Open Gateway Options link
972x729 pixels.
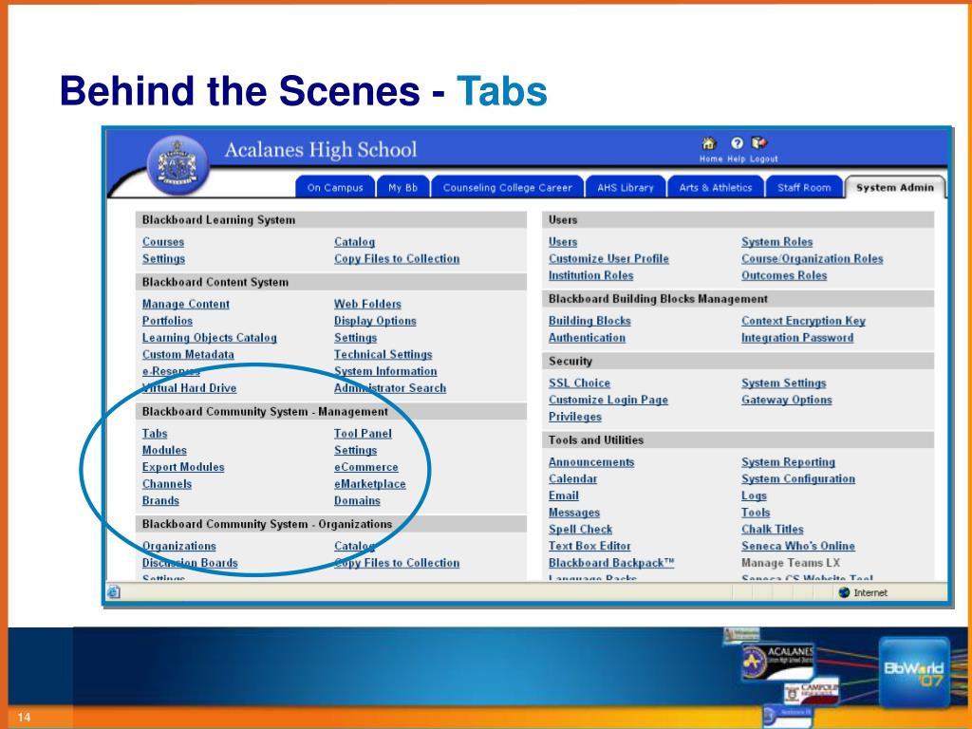[x=787, y=400]
